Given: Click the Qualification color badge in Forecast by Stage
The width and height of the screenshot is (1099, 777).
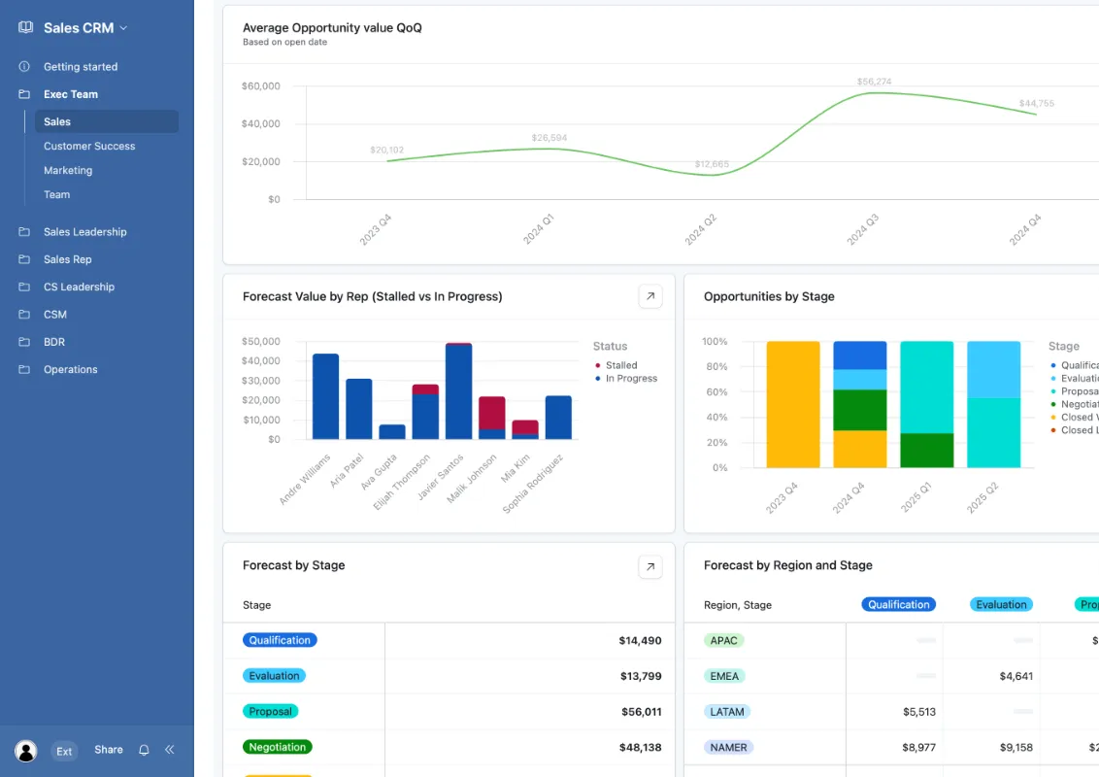Looking at the screenshot, I should pyautogui.click(x=280, y=639).
